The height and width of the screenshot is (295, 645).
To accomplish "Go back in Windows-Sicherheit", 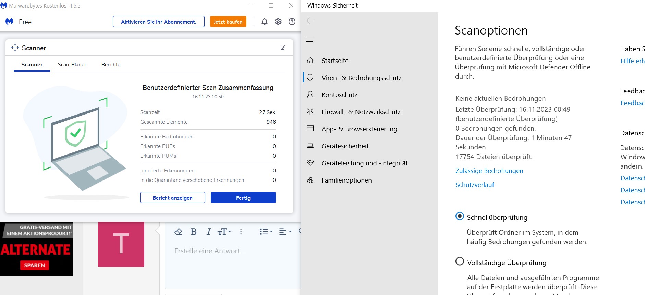I will click(x=310, y=21).
